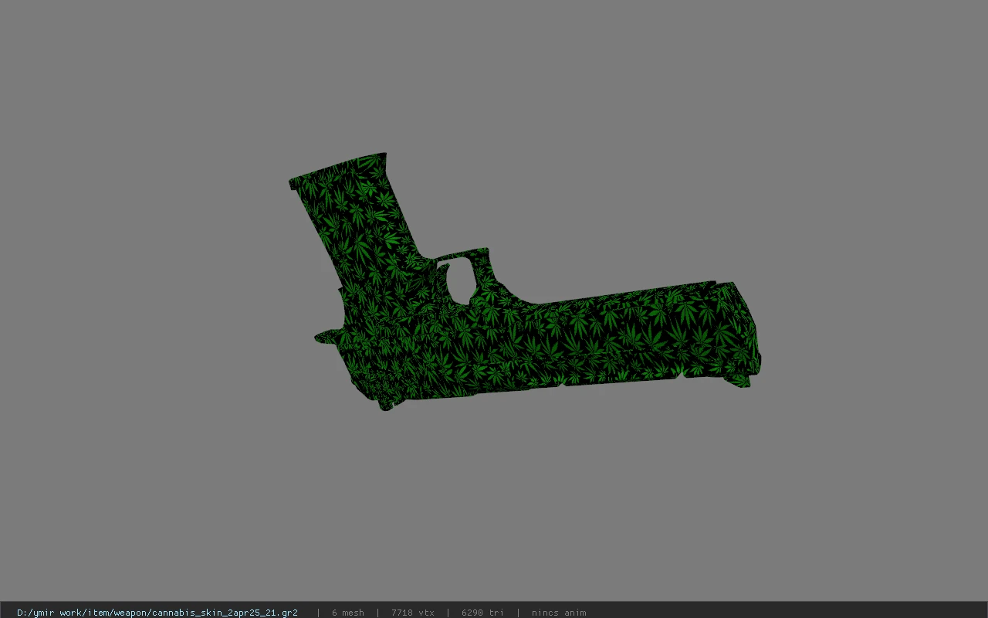Screen dimensions: 988x618
Task: Click the magazine base plate on grip
Action: point(337,168)
